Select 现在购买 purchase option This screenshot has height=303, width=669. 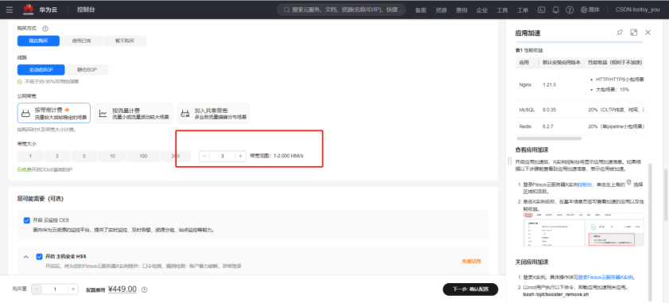[x=38, y=41]
